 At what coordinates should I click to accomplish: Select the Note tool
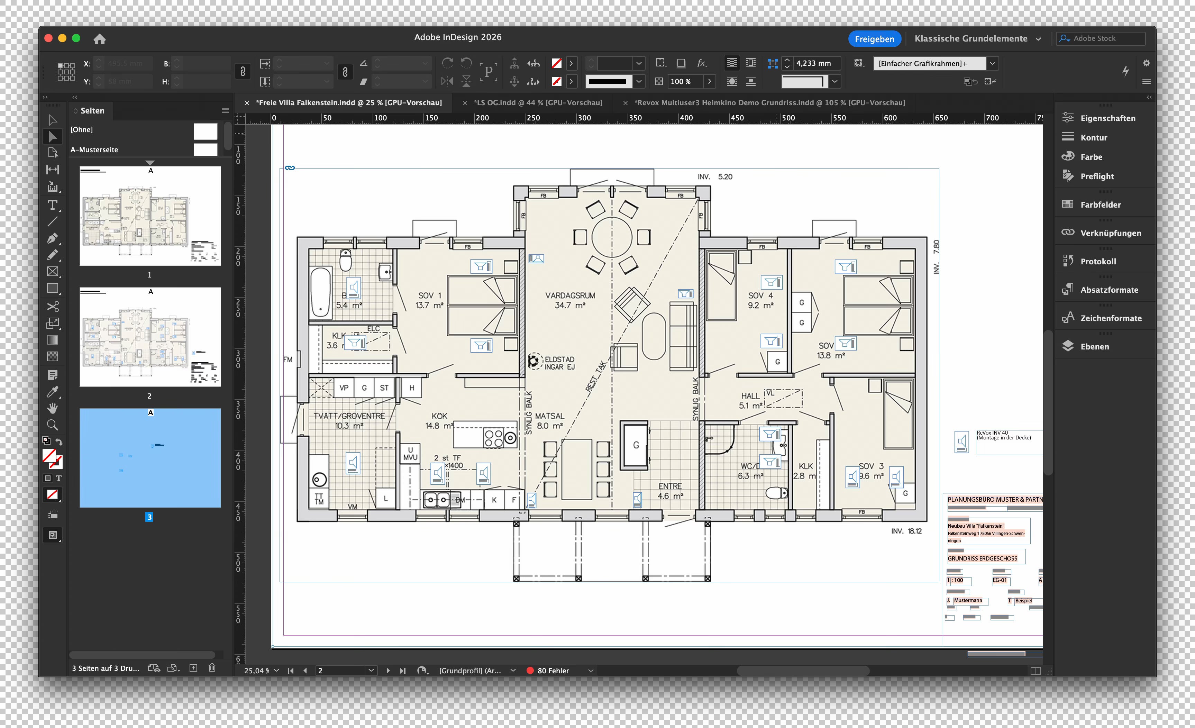coord(52,375)
